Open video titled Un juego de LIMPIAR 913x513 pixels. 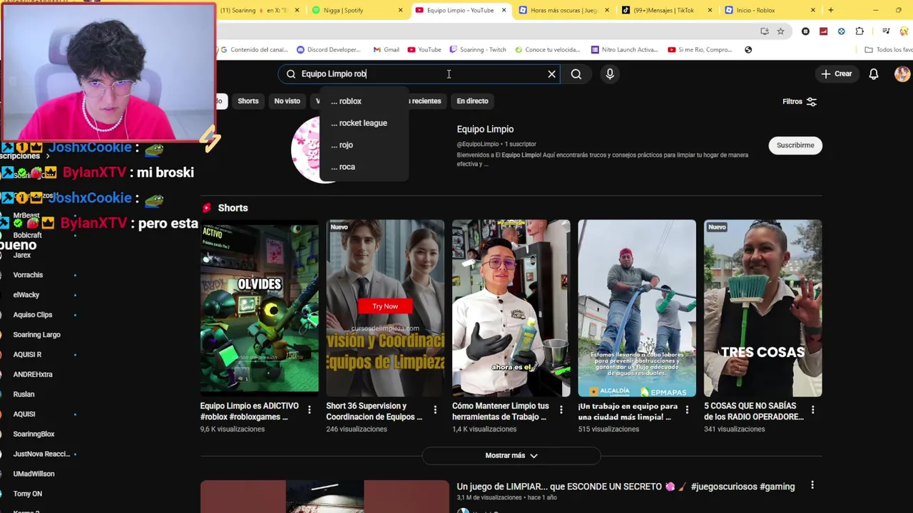point(626,487)
